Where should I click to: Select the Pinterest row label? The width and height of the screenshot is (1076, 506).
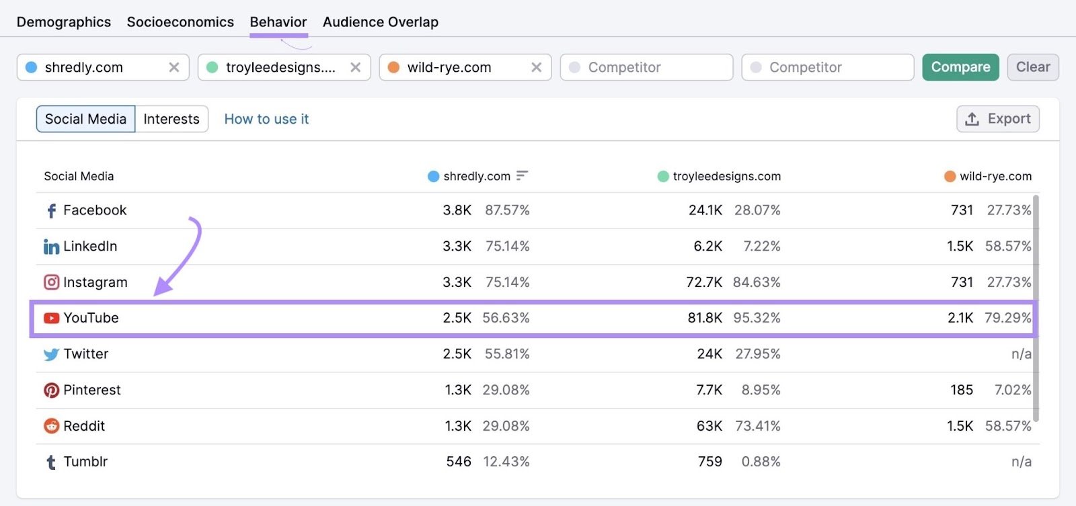(92, 390)
